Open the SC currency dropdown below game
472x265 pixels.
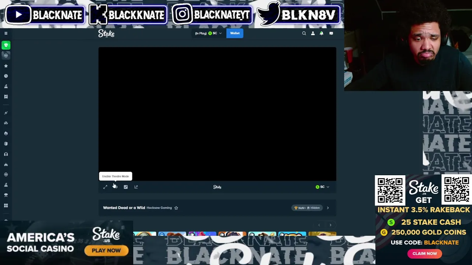click(x=322, y=187)
